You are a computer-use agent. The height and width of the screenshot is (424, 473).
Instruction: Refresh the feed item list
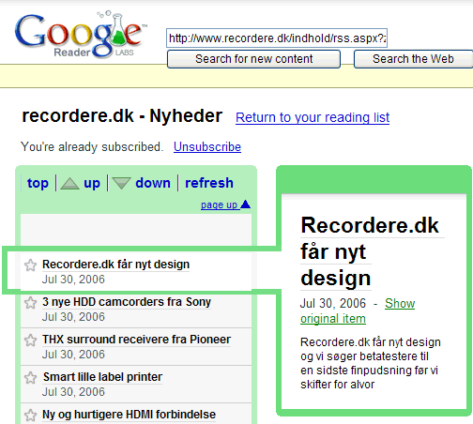(209, 183)
